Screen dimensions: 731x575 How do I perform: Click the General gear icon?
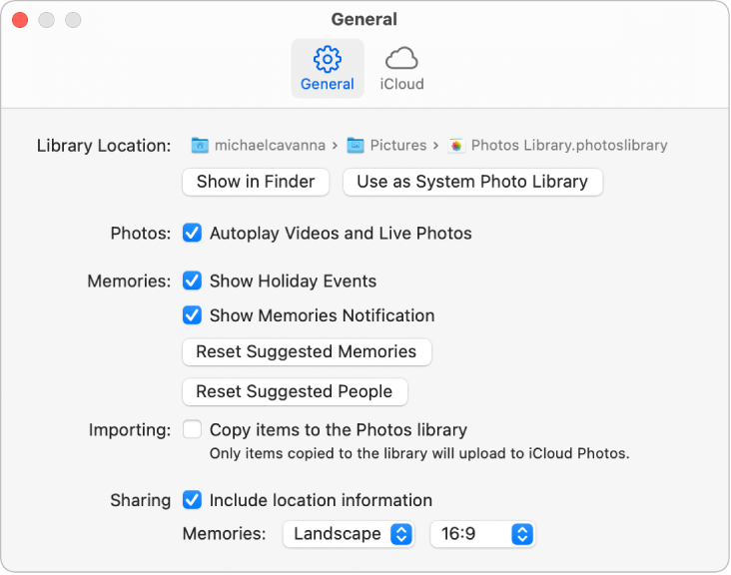tap(327, 58)
